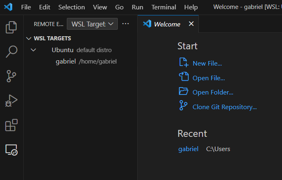The height and width of the screenshot is (180, 282).
Task: Collapse the WSL TARGETS section
Action: point(29,38)
